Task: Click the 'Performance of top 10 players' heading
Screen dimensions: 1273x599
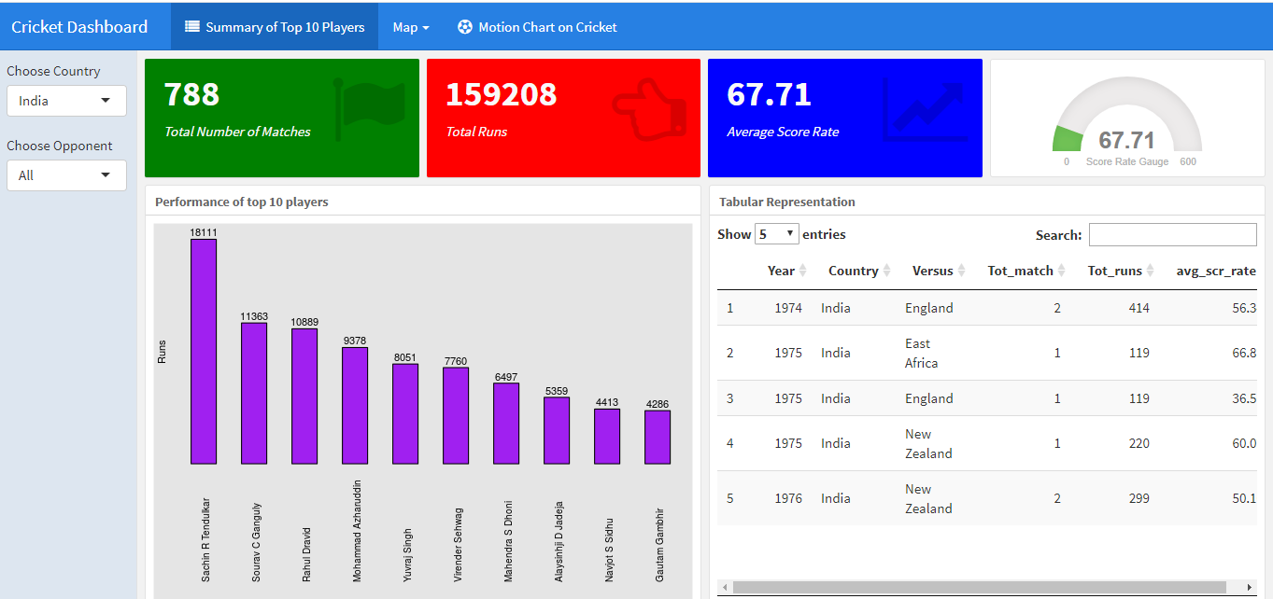Action: tap(241, 202)
